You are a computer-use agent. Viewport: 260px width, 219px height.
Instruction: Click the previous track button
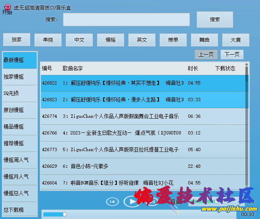(x=112, y=202)
